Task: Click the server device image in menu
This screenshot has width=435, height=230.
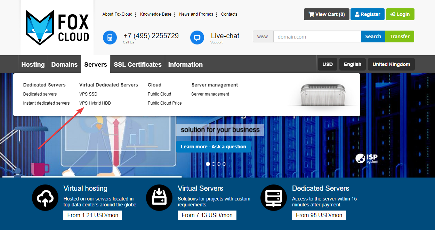Action: click(323, 94)
